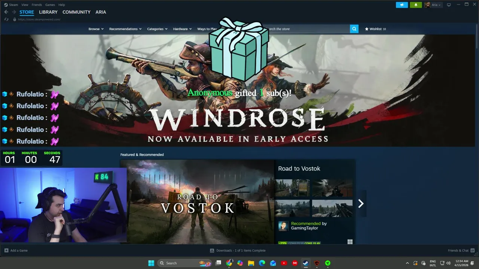Image resolution: width=479 pixels, height=269 pixels.
Task: Click the GamingTaylor curator avatar
Action: [x=283, y=226]
